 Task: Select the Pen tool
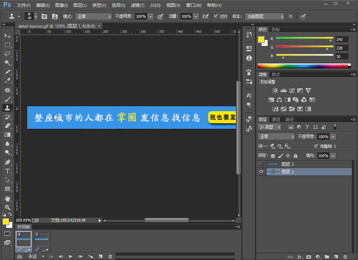[x=8, y=162]
